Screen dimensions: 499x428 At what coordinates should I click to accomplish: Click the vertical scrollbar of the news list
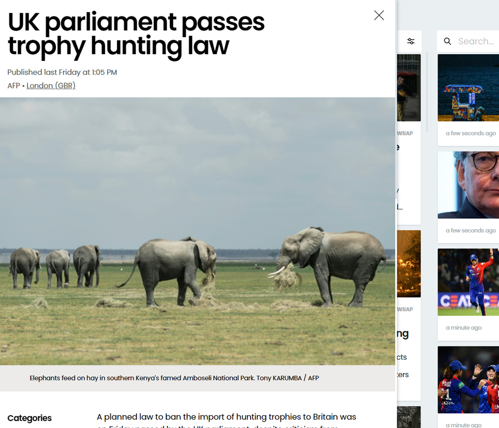point(426,93)
